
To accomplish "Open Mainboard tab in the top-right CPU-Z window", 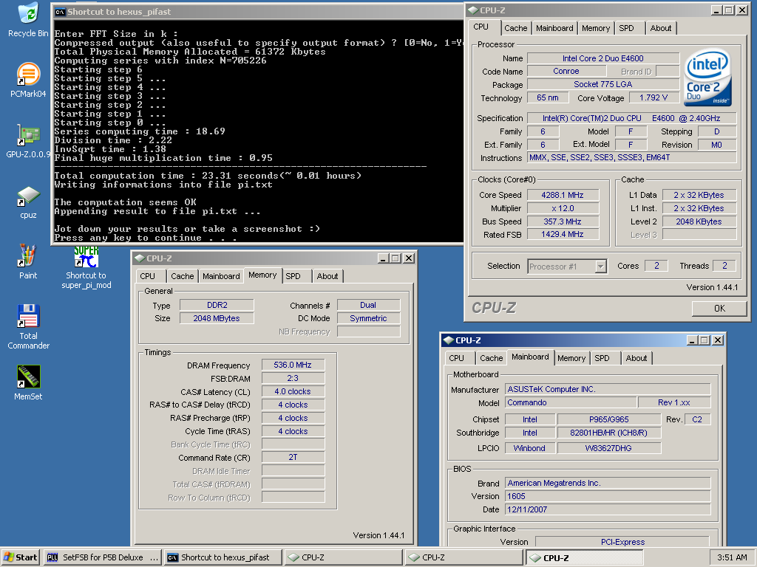I will tap(554, 28).
